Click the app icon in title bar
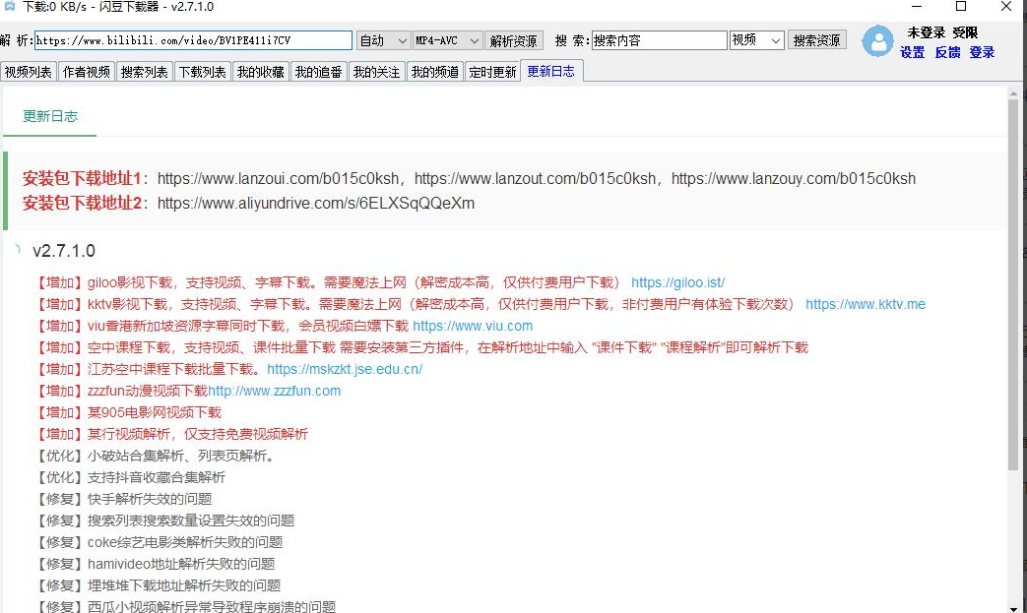The width and height of the screenshot is (1027, 613). click(10, 7)
